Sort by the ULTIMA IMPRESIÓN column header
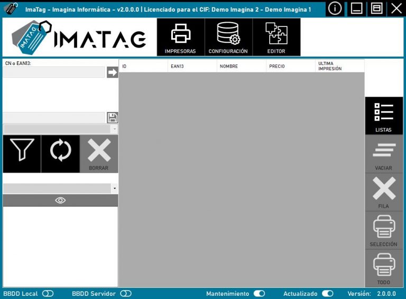 340,66
